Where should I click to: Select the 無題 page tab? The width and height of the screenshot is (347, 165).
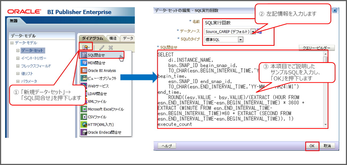pyautogui.click(x=13, y=20)
